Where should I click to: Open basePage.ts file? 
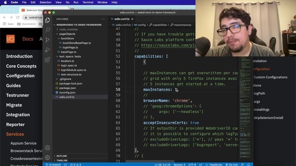coord(68,52)
